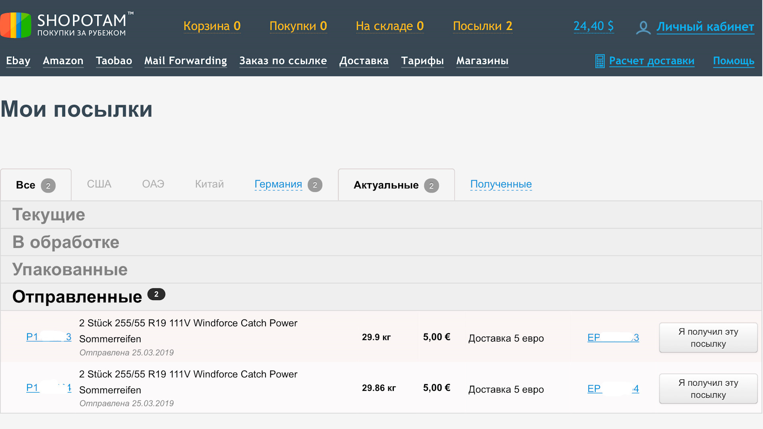Image resolution: width=763 pixels, height=429 pixels.
Task: Click the 29.86 кг weight value
Action: coord(379,388)
